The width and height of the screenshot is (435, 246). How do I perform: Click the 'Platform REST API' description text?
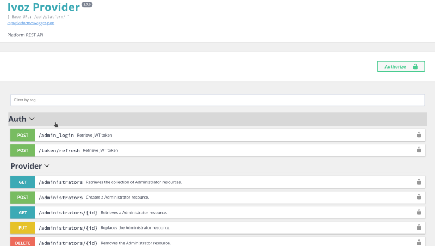(x=25, y=35)
